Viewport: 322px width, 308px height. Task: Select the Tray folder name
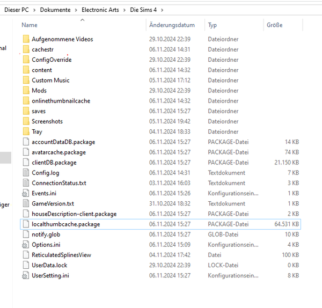(x=37, y=131)
